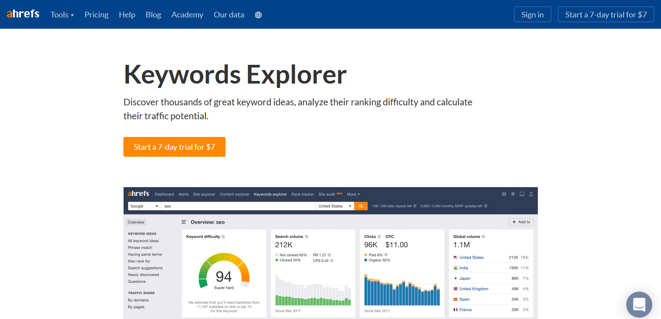Open Having same terms in the sidebar

point(145,254)
